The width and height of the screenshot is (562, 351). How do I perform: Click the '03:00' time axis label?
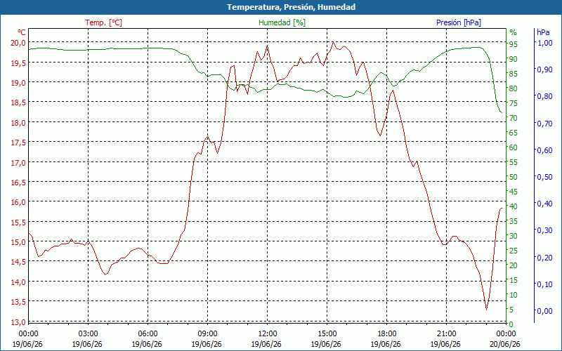tap(88, 334)
